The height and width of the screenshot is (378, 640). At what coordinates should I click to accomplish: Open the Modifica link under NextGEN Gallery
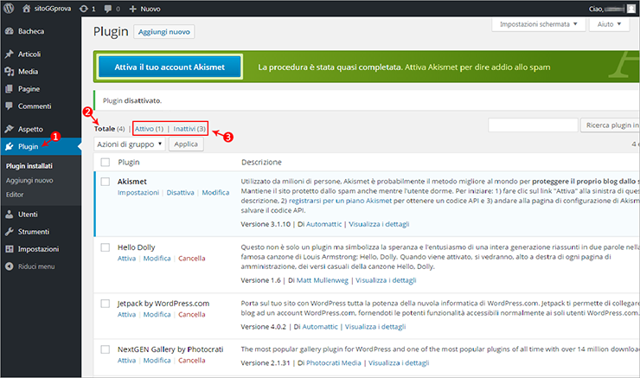click(157, 361)
